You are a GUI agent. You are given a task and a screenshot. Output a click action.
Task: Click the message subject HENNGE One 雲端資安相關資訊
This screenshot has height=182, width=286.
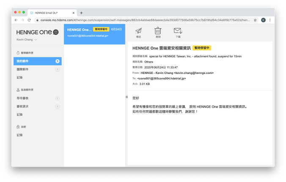tap(162, 48)
